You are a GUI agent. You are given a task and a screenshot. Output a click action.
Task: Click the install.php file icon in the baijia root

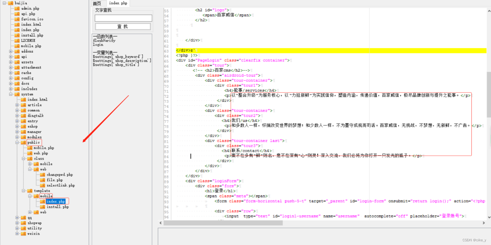click(17, 35)
